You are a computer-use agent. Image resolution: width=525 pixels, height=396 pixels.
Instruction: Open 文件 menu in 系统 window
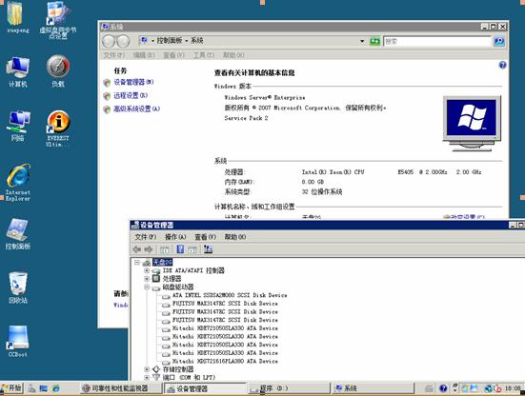pyautogui.click(x=114, y=55)
